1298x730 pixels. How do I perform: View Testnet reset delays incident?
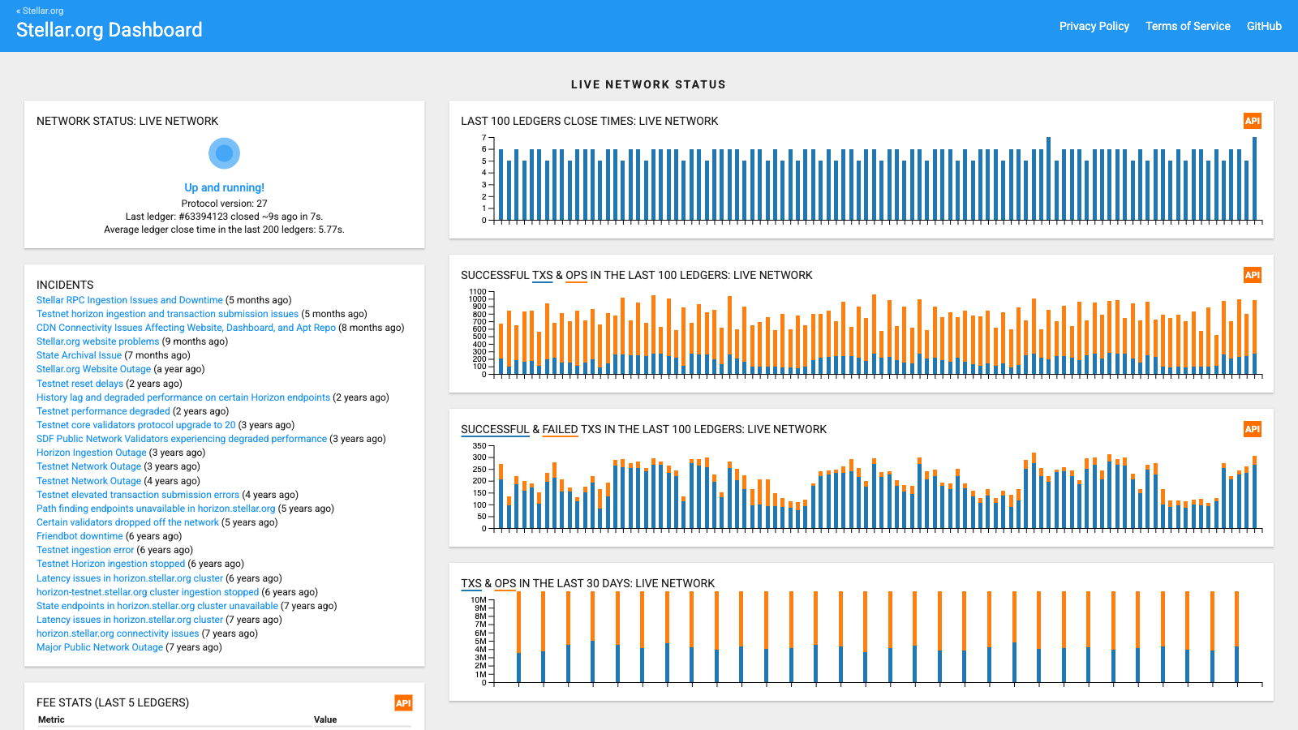(80, 384)
